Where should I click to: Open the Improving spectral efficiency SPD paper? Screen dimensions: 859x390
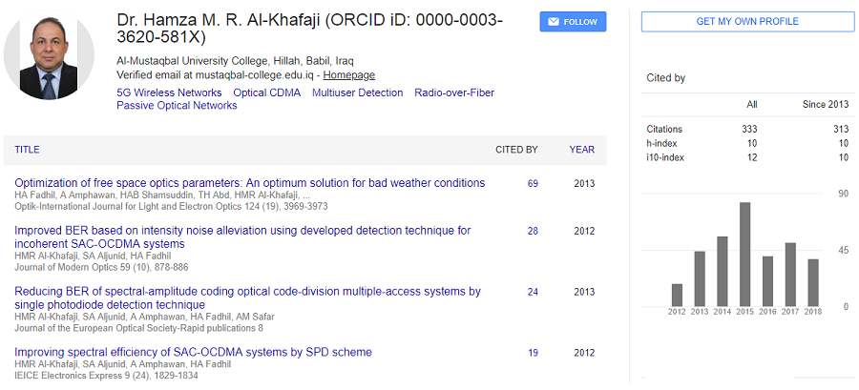pyautogui.click(x=194, y=352)
